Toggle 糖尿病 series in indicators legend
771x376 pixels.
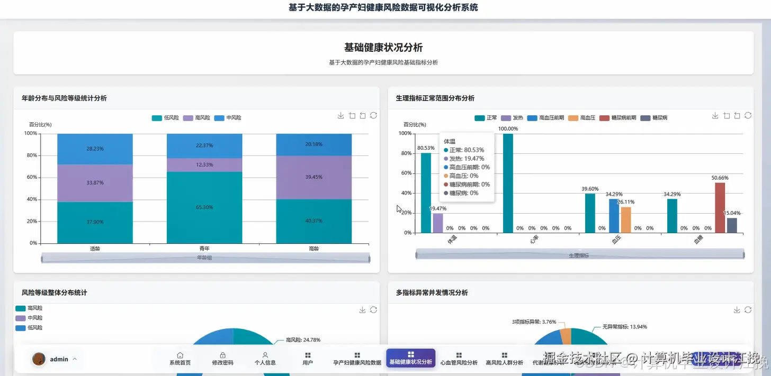click(x=653, y=118)
